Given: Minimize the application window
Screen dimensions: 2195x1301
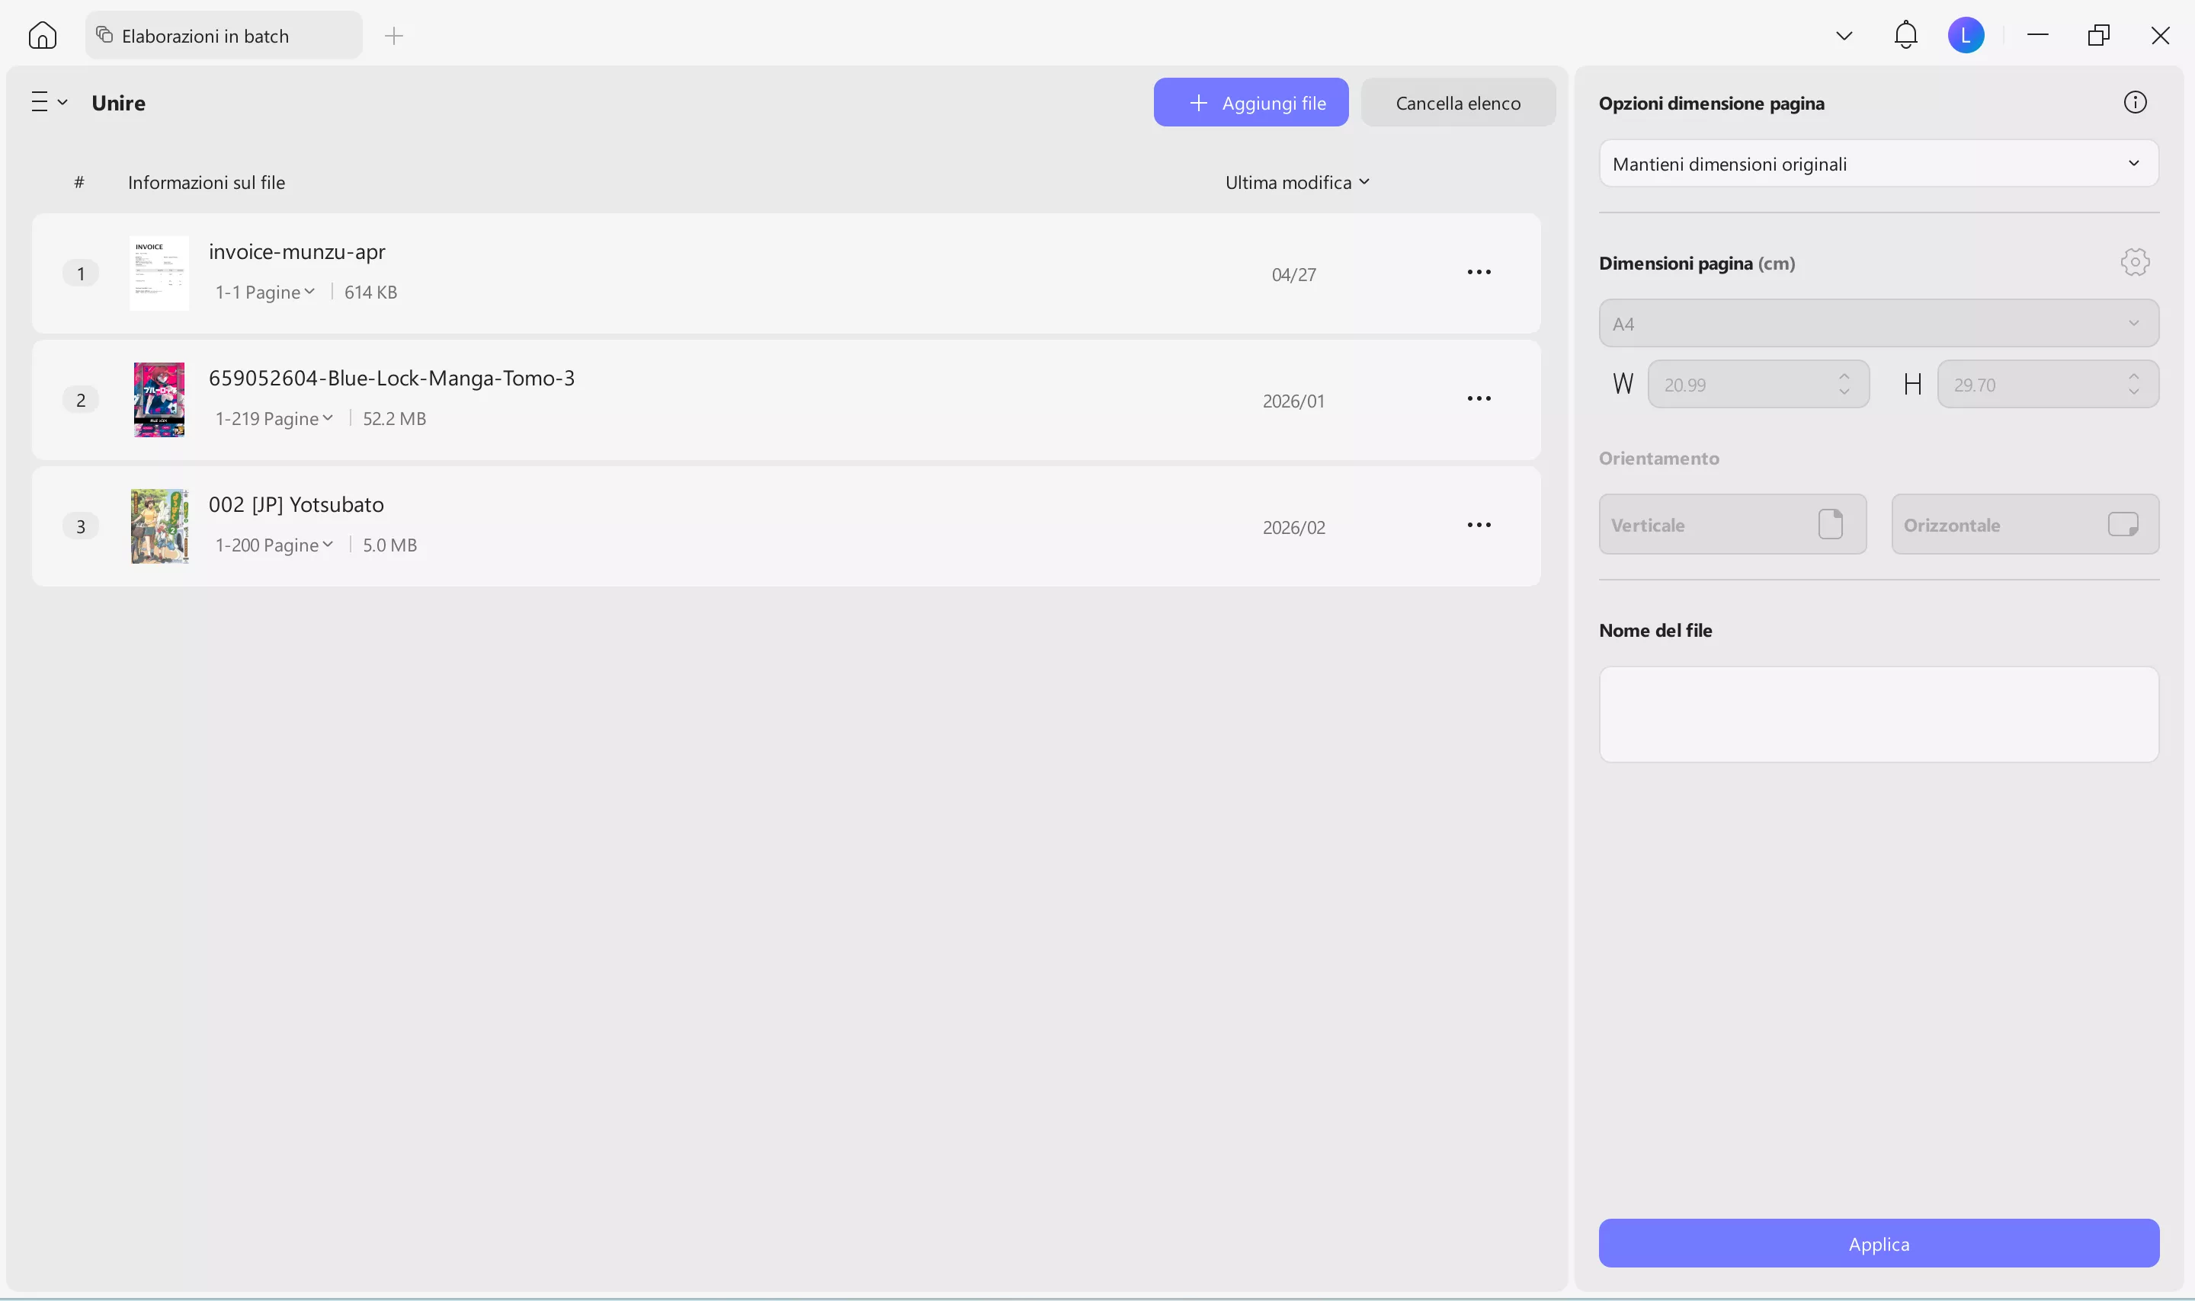Looking at the screenshot, I should [x=2036, y=35].
